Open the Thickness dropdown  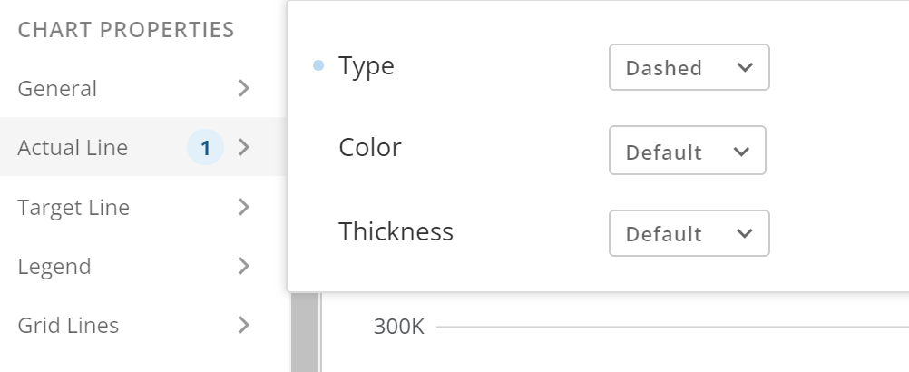[689, 233]
